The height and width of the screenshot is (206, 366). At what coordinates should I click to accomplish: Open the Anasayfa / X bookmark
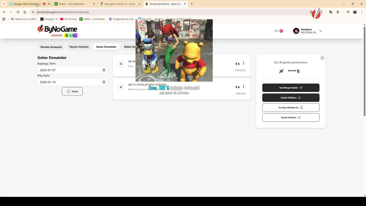coord(49,19)
